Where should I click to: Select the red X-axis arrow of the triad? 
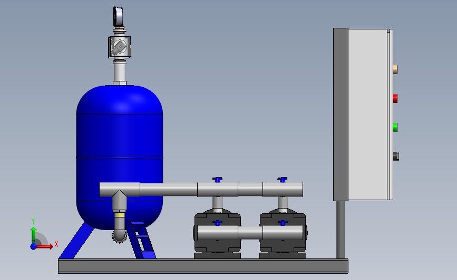(x=45, y=246)
